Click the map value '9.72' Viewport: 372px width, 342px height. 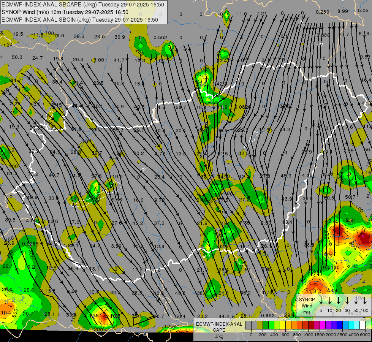(x=159, y=200)
